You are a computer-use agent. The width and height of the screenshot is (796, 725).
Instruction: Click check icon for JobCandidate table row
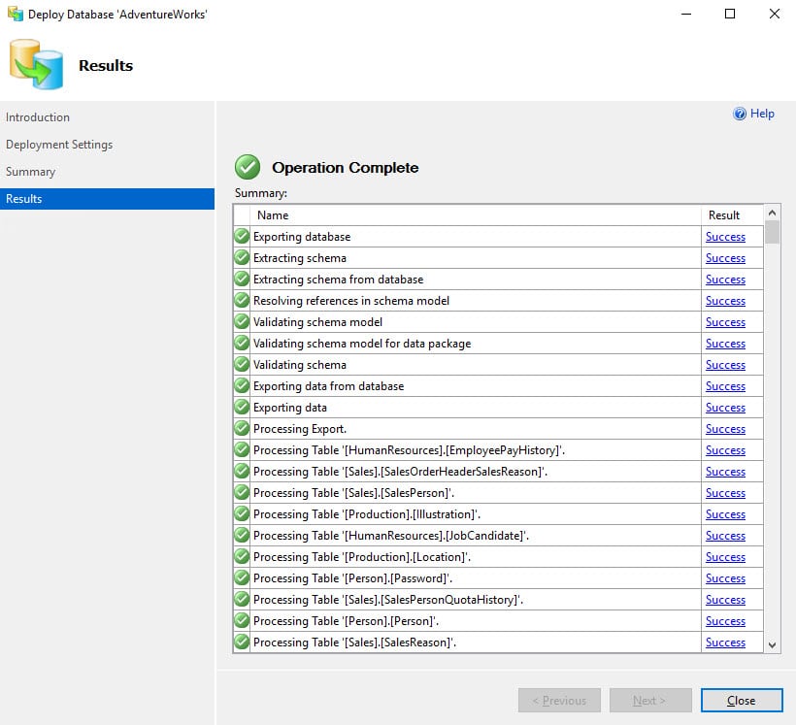(242, 535)
